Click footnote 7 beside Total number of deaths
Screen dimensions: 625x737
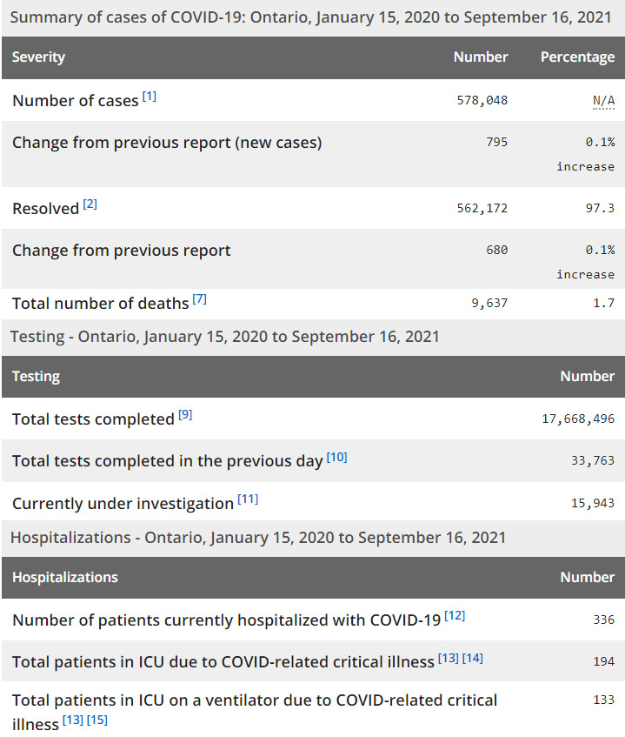click(200, 299)
